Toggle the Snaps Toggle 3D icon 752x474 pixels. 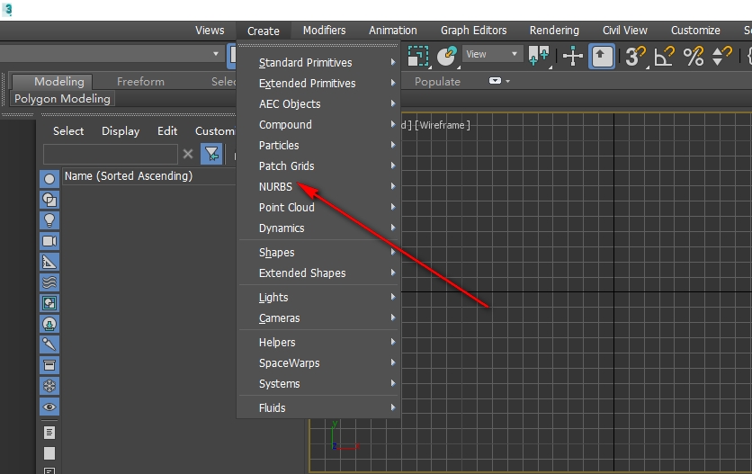pyautogui.click(x=636, y=56)
